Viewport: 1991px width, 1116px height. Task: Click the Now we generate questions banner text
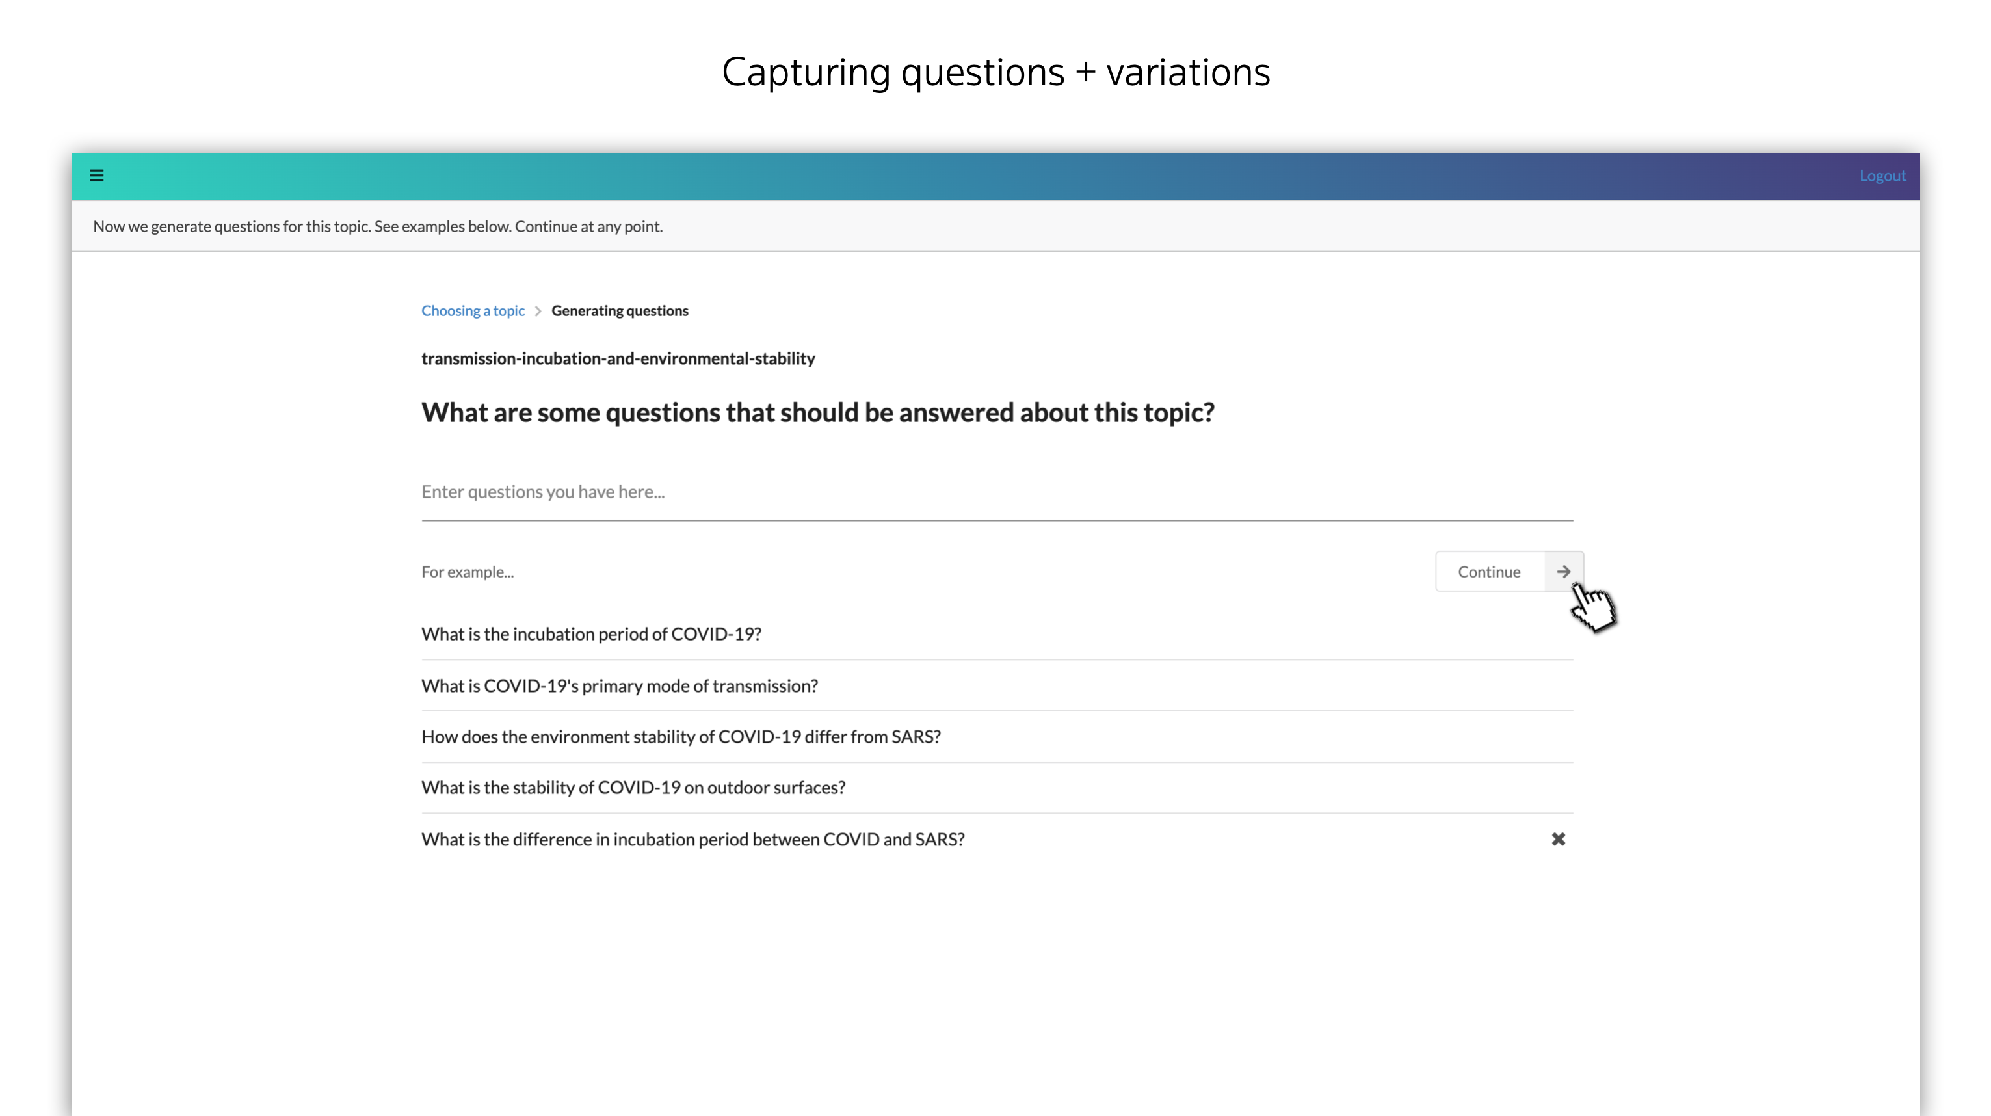[377, 226]
